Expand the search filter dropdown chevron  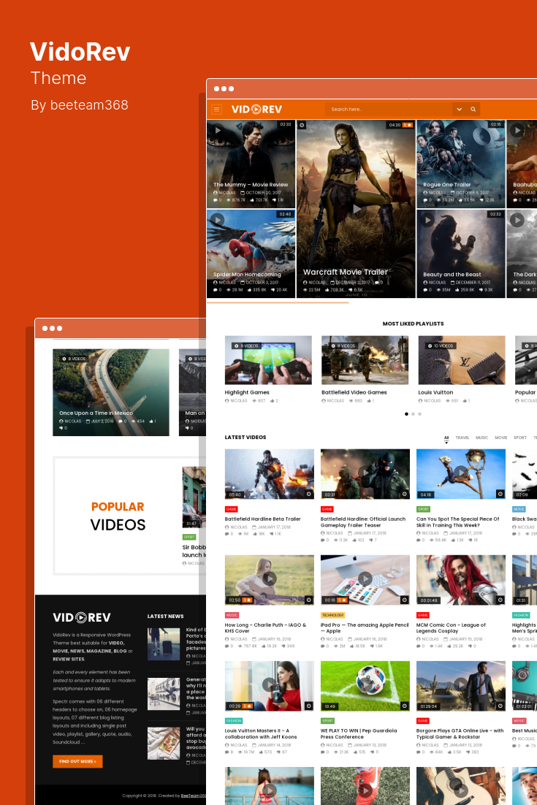tap(459, 110)
